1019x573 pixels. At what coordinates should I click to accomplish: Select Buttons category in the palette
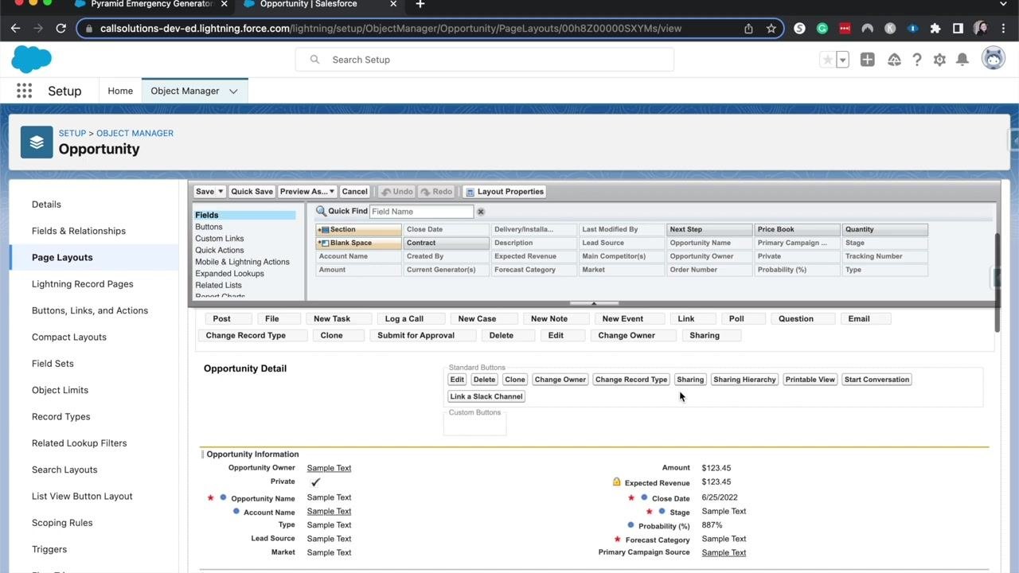[x=209, y=227]
